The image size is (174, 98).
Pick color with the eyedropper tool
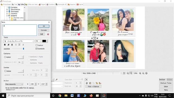click(x=56, y=80)
